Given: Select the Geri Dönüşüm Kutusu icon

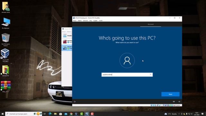Looking at the screenshot, I should 6,39.
